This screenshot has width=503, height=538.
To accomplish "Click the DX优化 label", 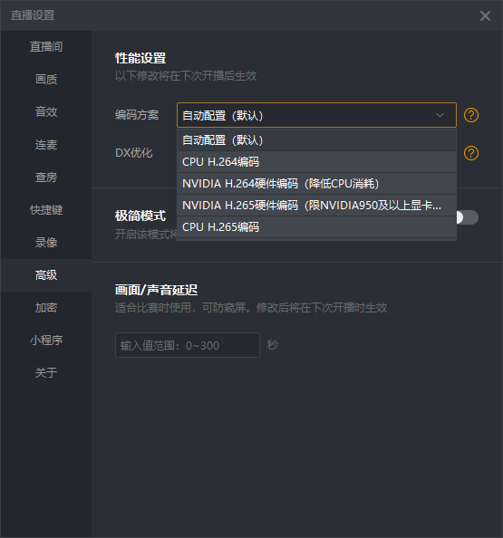I will [x=133, y=153].
